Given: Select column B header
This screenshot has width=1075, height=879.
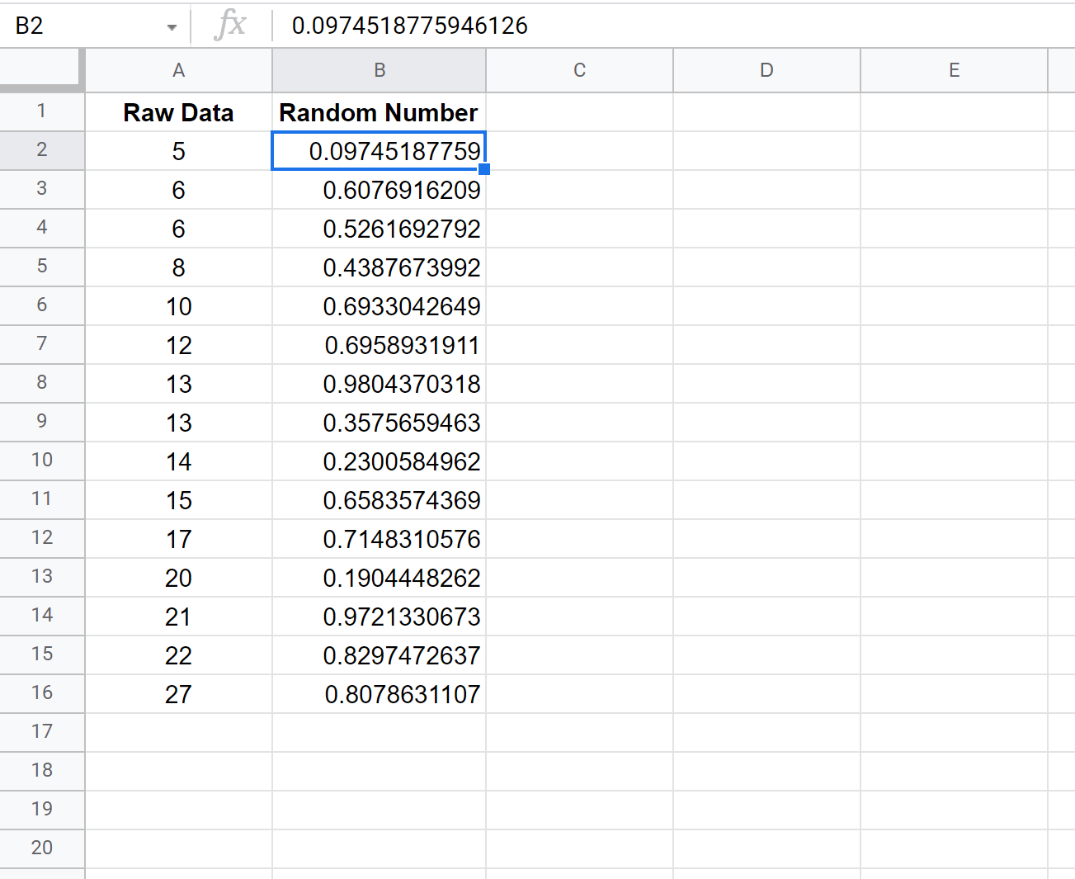Looking at the screenshot, I should pyautogui.click(x=379, y=71).
